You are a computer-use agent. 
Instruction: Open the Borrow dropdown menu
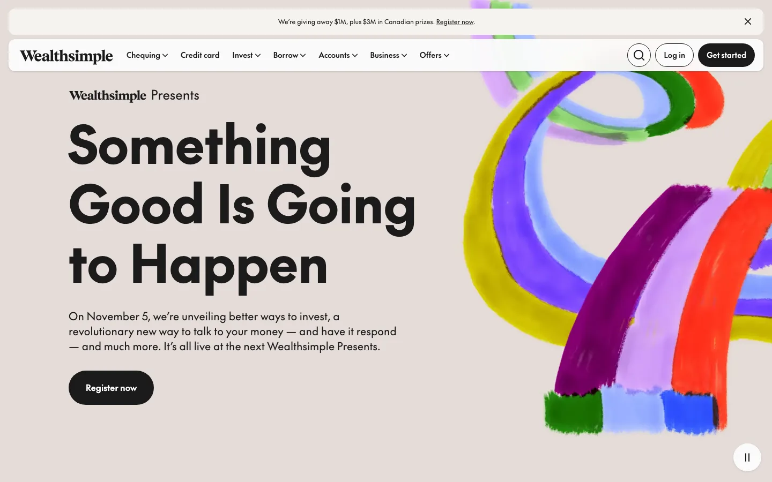(x=289, y=55)
